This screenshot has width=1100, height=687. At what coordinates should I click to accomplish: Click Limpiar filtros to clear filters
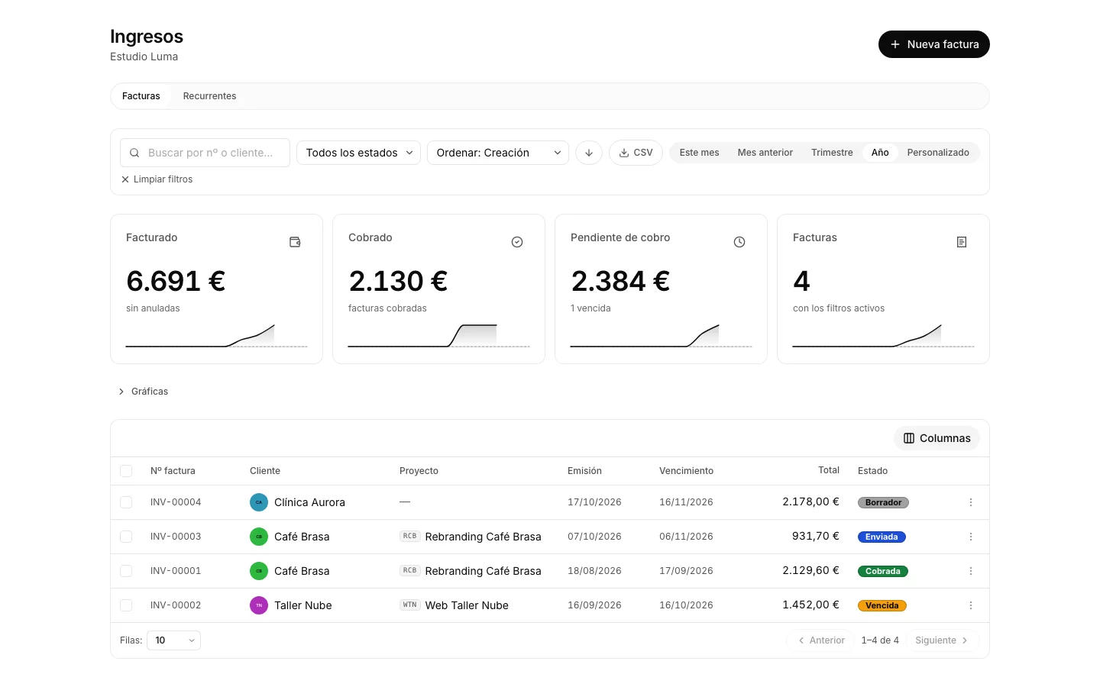(157, 179)
